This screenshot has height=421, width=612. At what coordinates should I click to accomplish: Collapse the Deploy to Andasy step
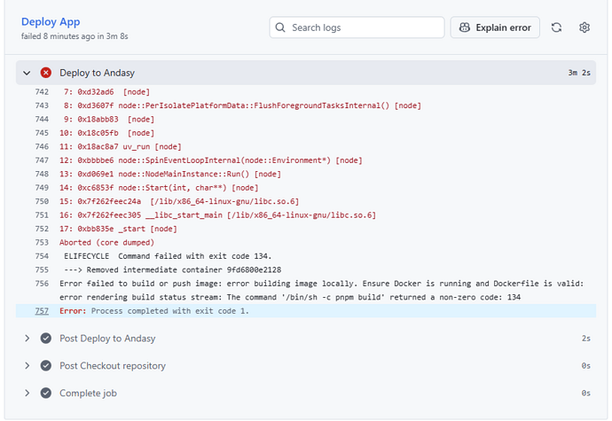point(27,73)
